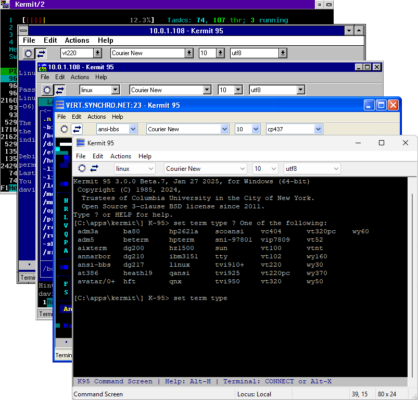This screenshot has height=400, width=418.
Task: Open terminal type dropdown showing linux in front window
Action: pyautogui.click(x=135, y=169)
